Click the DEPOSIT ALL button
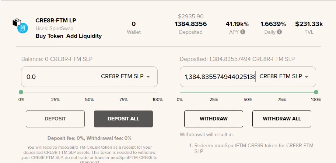The width and height of the screenshot is (336, 163). coord(123,119)
